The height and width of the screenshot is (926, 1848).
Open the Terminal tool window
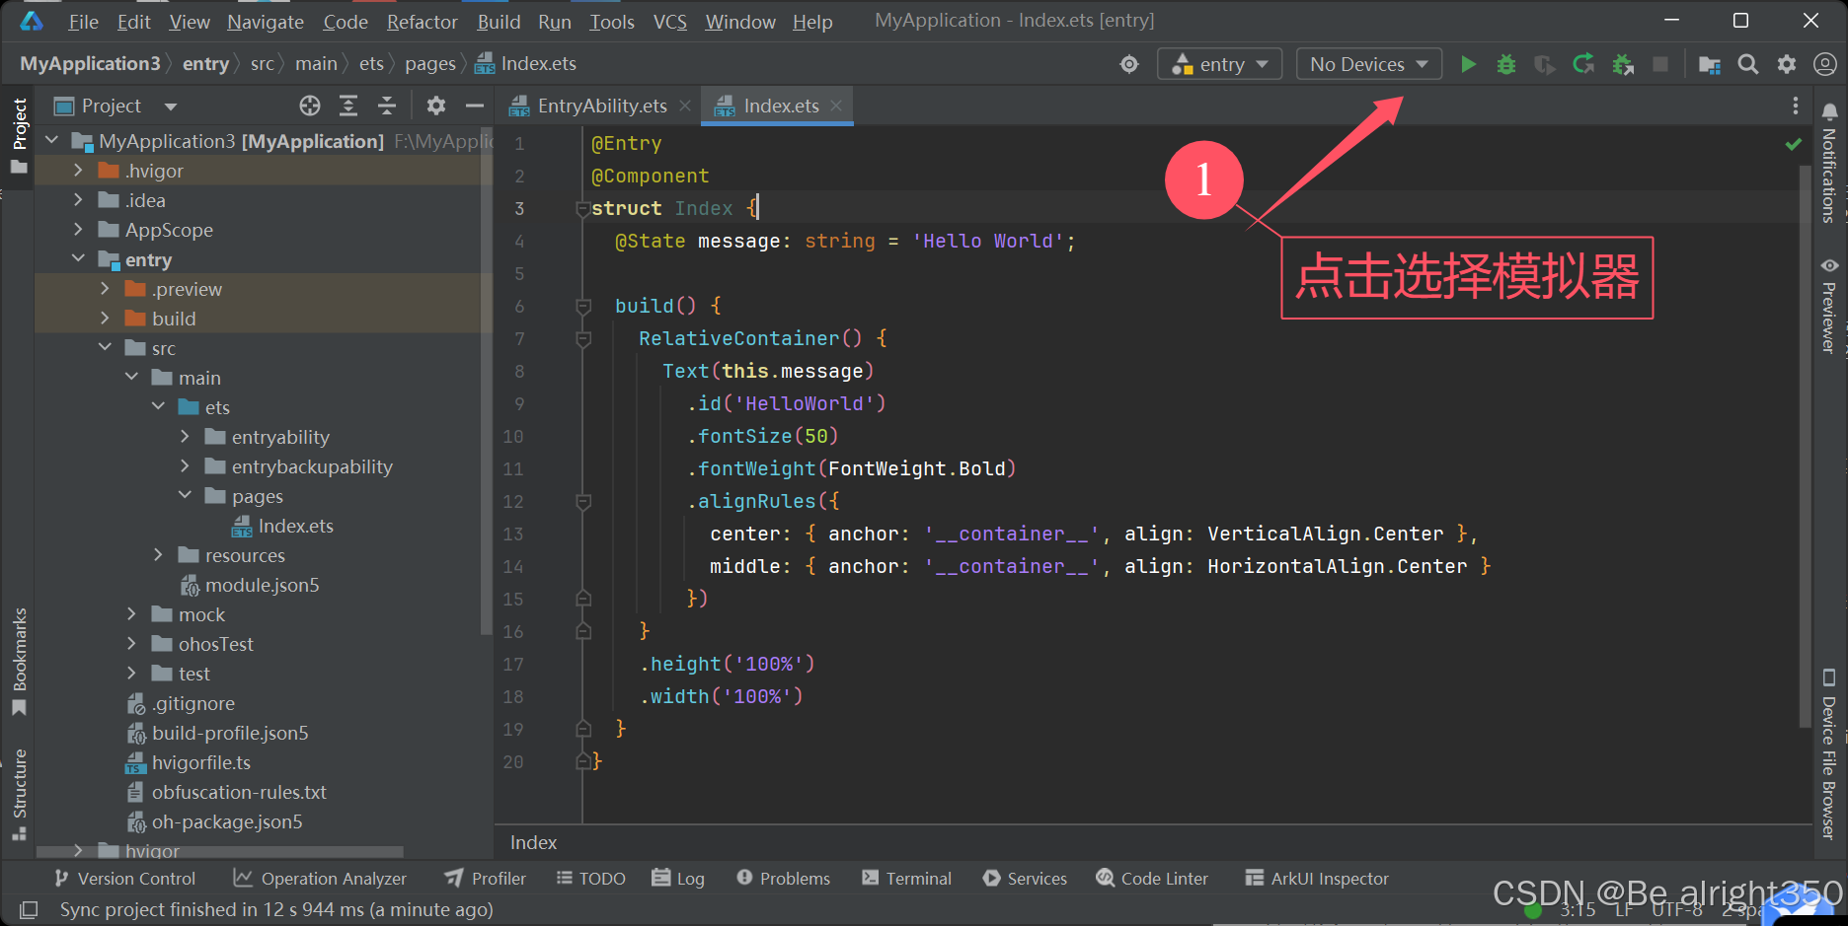tap(906, 878)
